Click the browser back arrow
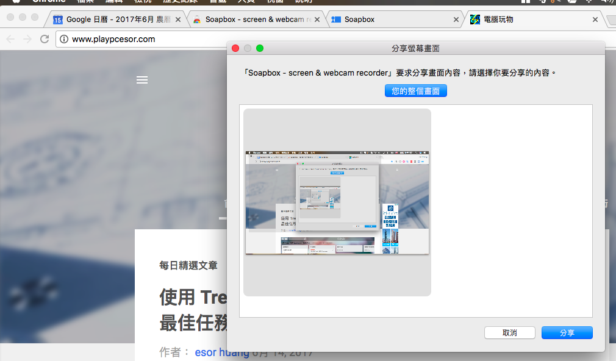The height and width of the screenshot is (361, 616). tap(10, 39)
